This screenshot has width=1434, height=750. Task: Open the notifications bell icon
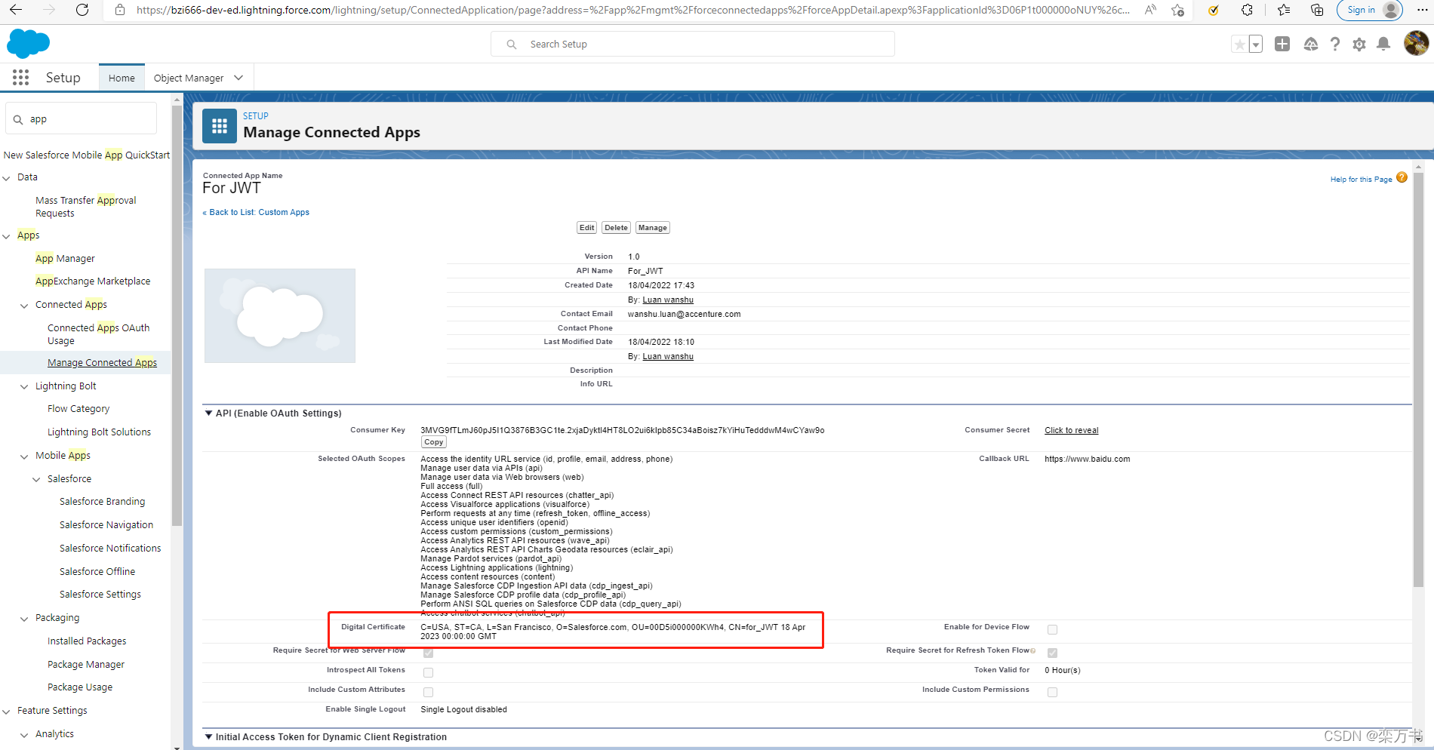[1383, 45]
